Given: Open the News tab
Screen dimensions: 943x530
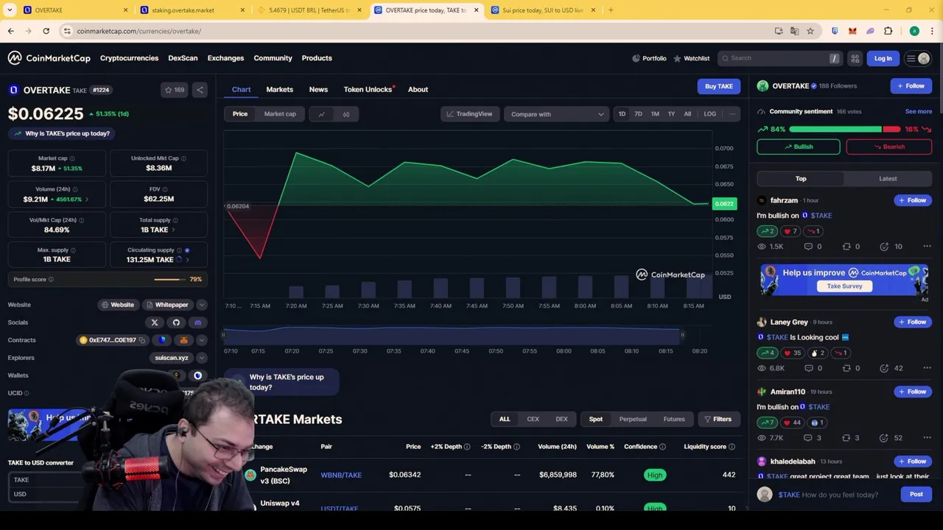Looking at the screenshot, I should [x=318, y=89].
